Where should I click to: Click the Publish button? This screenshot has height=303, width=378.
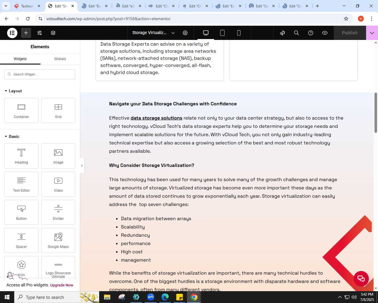coord(350,33)
